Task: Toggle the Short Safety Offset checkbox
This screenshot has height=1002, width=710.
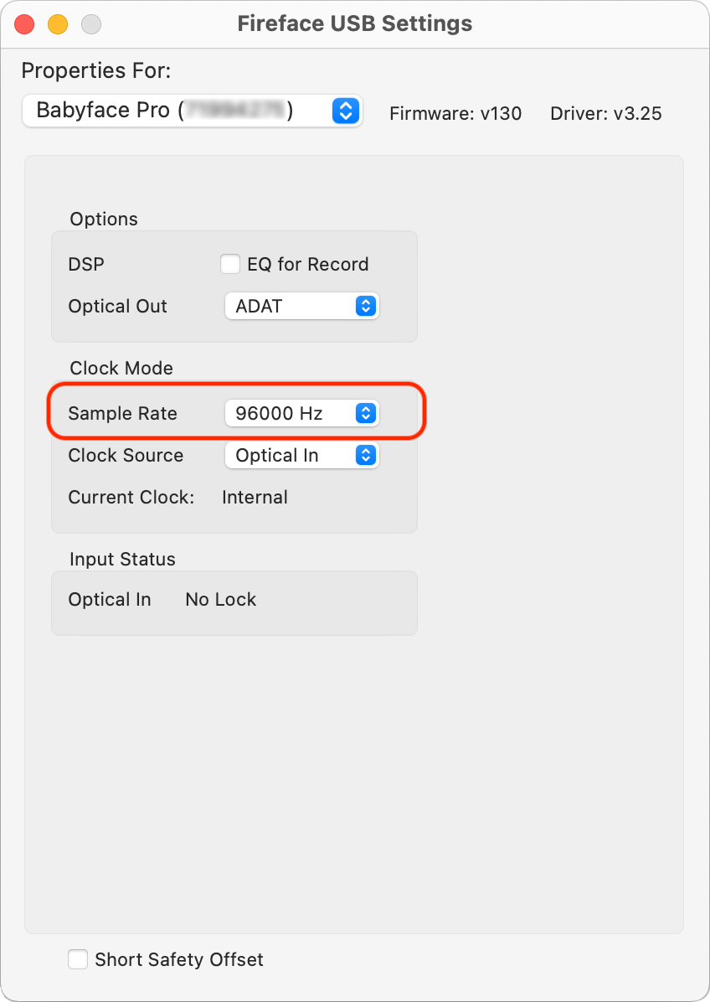Action: (78, 959)
